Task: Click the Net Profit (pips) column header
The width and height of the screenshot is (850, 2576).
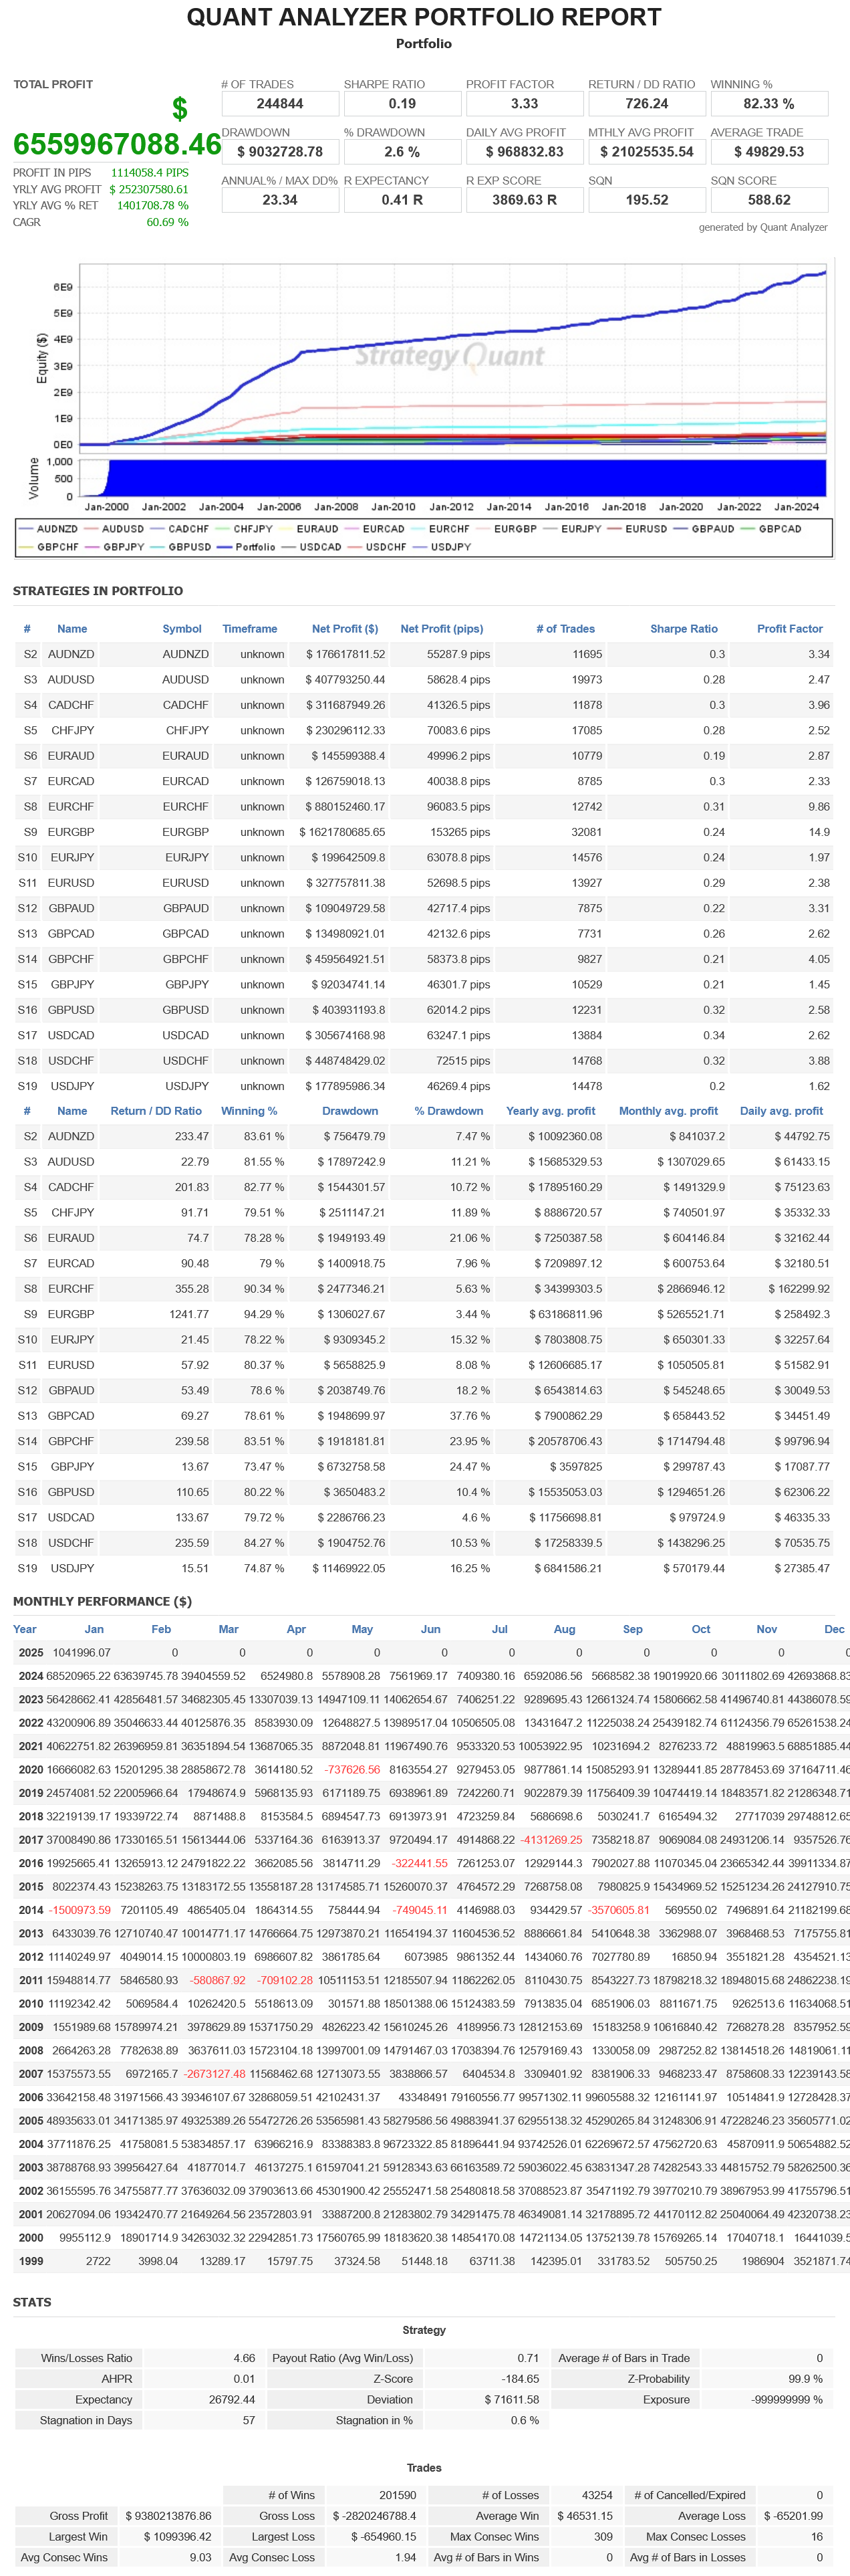Action: (442, 629)
